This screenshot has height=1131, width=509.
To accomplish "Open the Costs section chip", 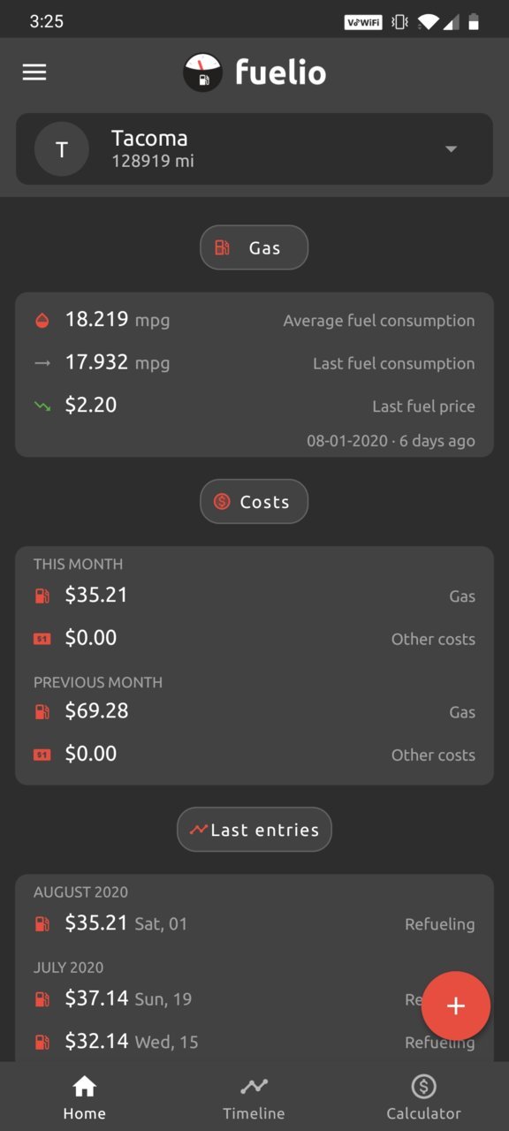I will point(254,502).
